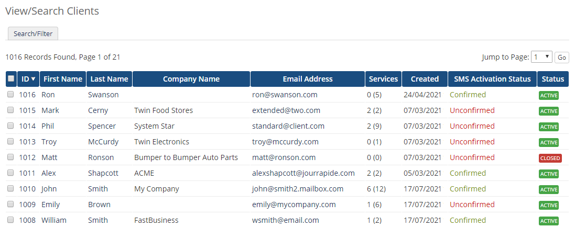This screenshot has width=575, height=227.
Task: Tick the checkbox for client 1008
Action: coord(10,220)
